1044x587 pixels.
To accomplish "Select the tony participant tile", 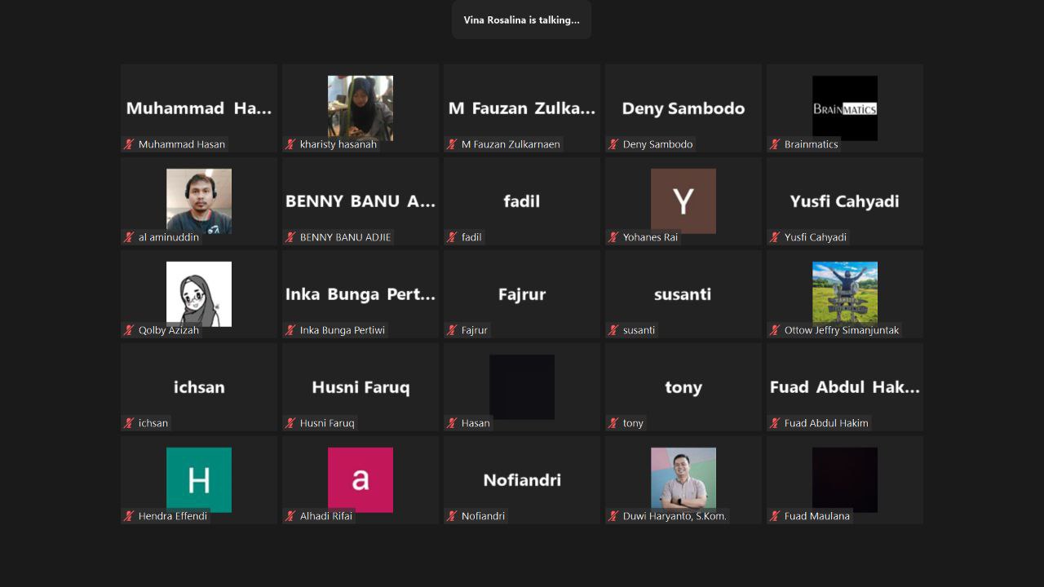I will pos(683,386).
